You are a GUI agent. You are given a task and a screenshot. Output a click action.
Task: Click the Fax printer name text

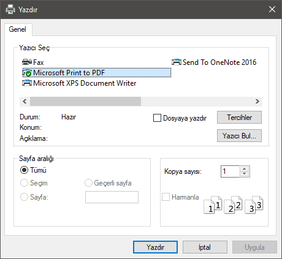click(x=39, y=62)
